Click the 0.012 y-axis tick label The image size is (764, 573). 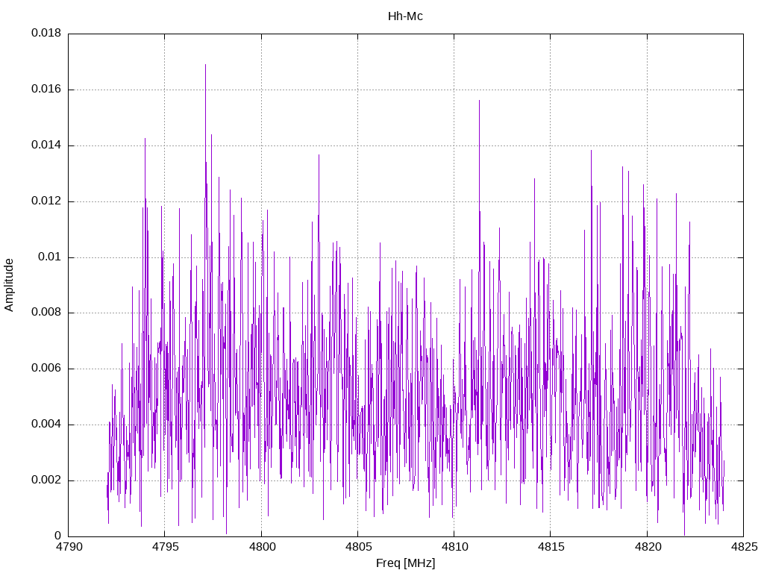pyautogui.click(x=46, y=201)
